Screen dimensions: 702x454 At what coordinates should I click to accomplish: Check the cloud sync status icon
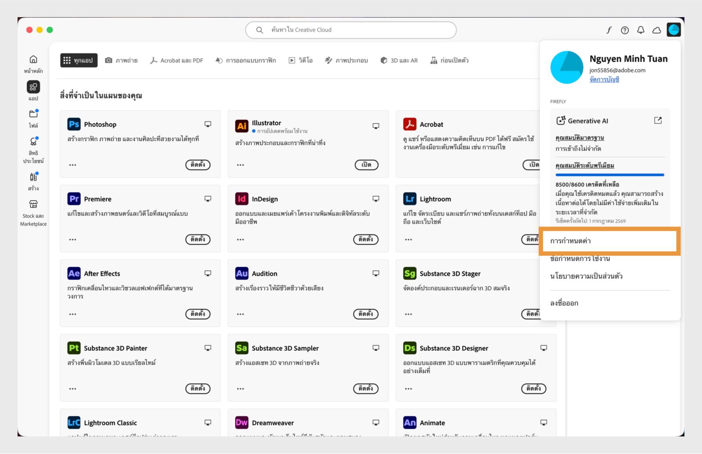click(657, 30)
